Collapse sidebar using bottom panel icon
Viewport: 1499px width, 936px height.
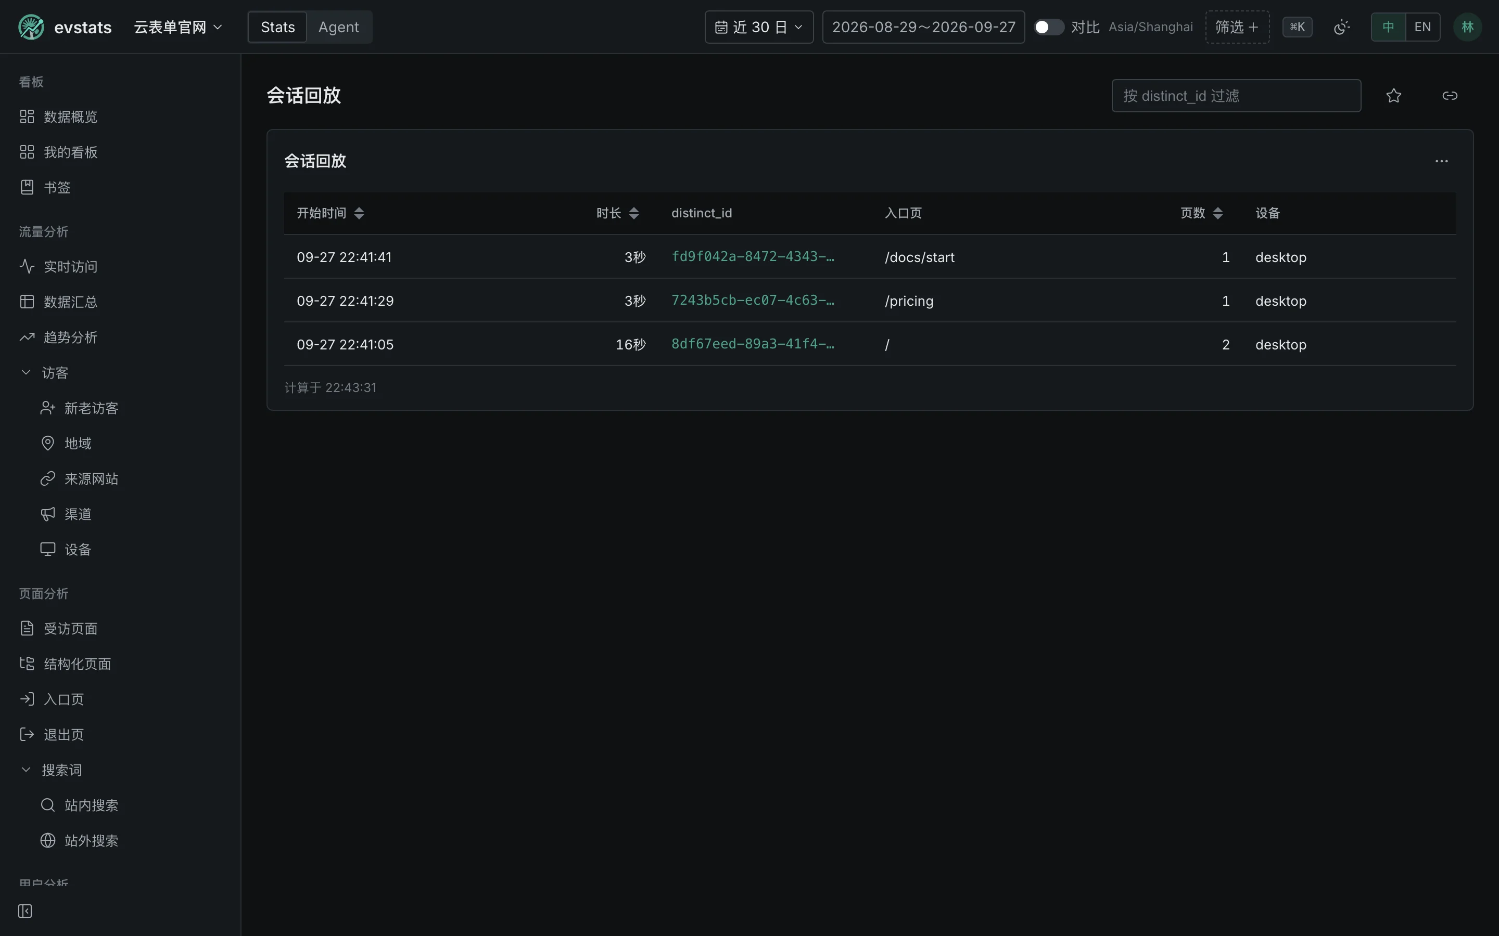point(25,911)
